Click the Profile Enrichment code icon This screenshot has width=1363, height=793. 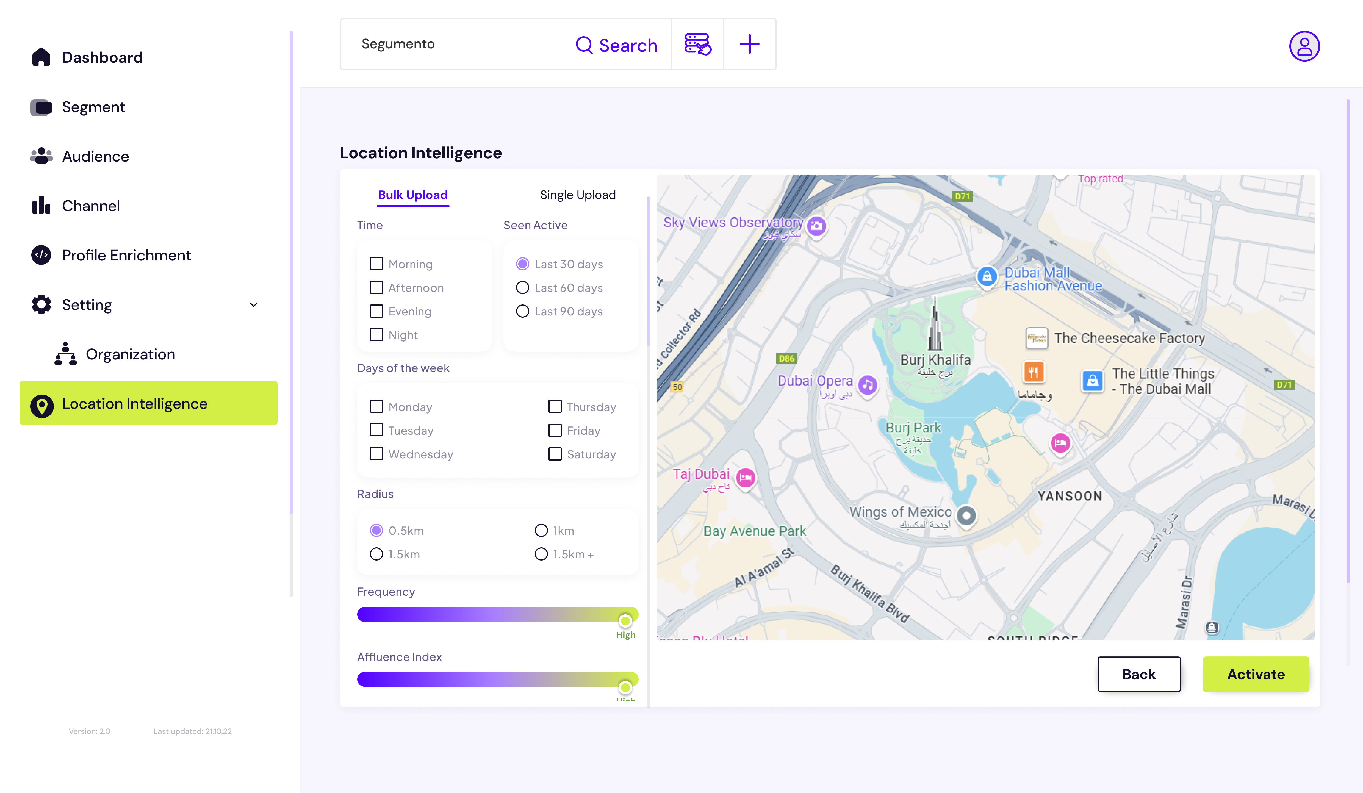(x=41, y=255)
